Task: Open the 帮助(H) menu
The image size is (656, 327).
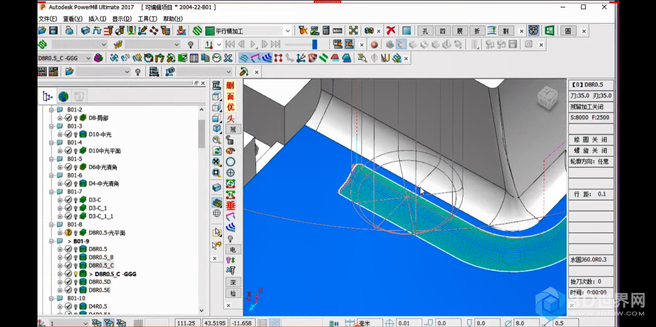Action: click(x=173, y=19)
